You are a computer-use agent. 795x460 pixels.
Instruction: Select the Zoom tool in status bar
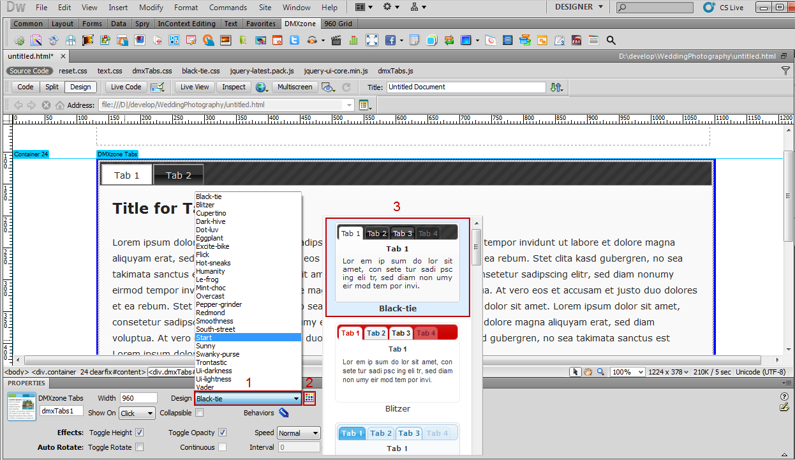pyautogui.click(x=600, y=372)
